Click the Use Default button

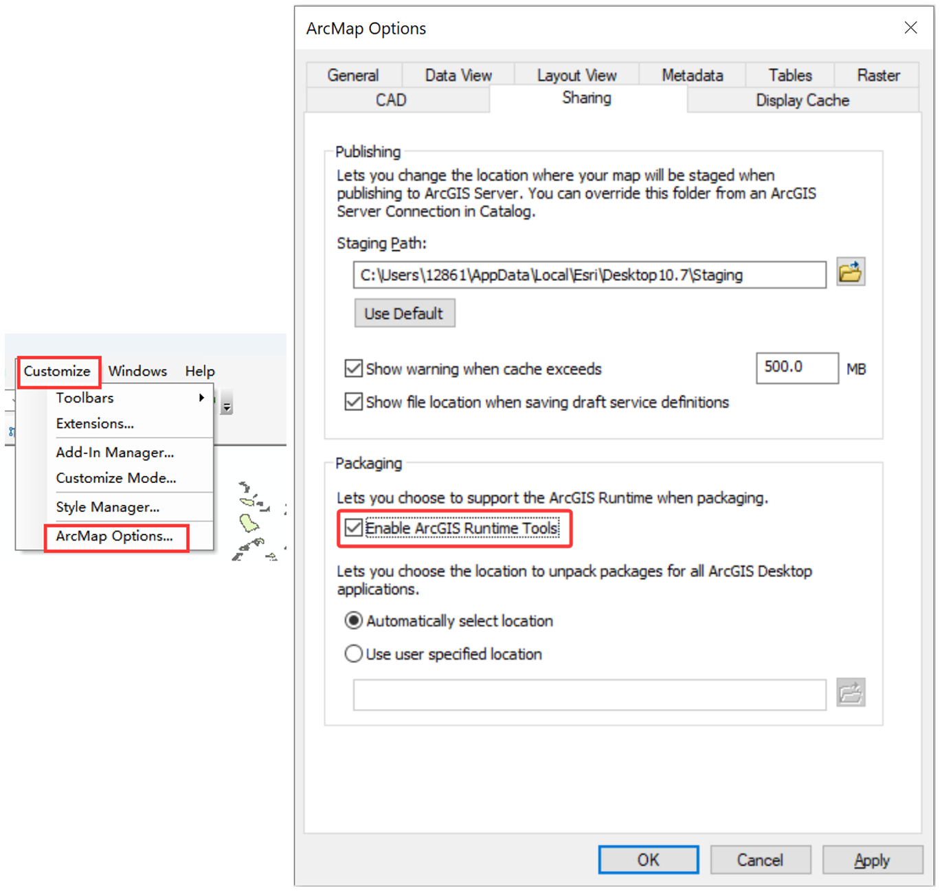tap(404, 313)
